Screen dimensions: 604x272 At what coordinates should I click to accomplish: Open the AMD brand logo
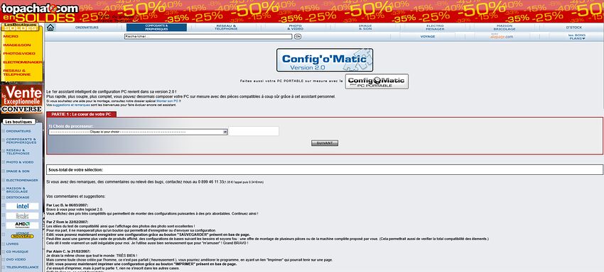tap(22, 225)
